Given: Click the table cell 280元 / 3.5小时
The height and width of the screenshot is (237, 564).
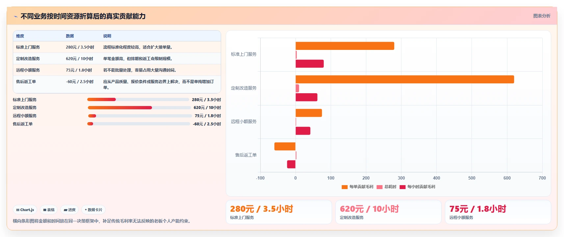Looking at the screenshot, I should [x=80, y=47].
